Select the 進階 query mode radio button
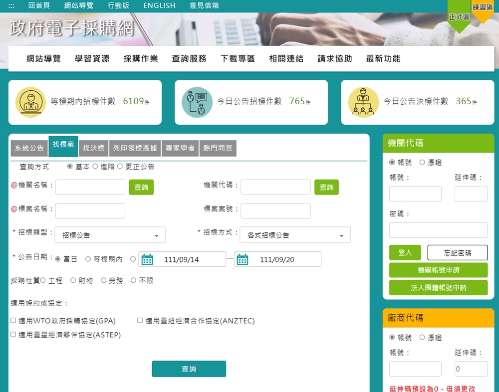The width and height of the screenshot is (499, 392). 95,167
